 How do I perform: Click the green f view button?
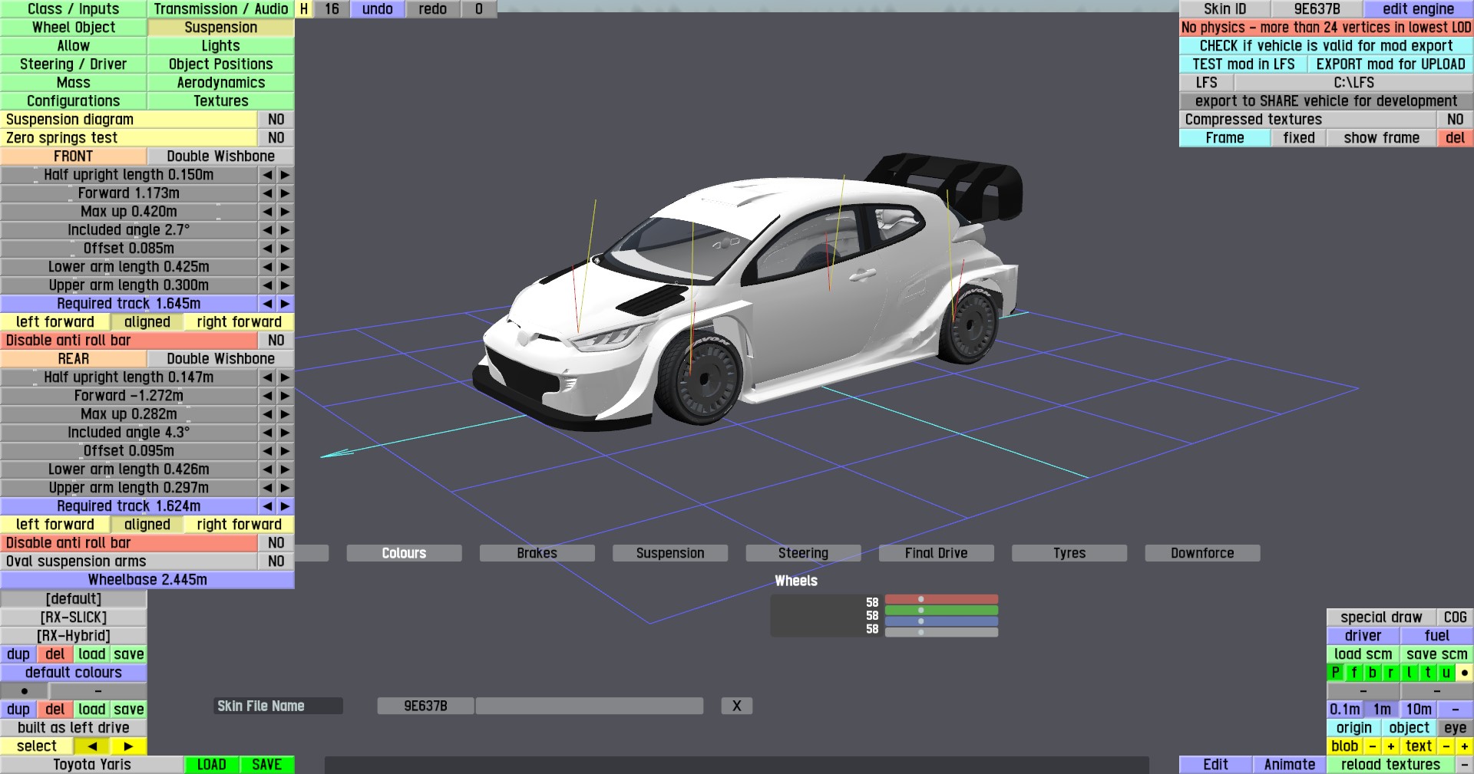(1354, 673)
